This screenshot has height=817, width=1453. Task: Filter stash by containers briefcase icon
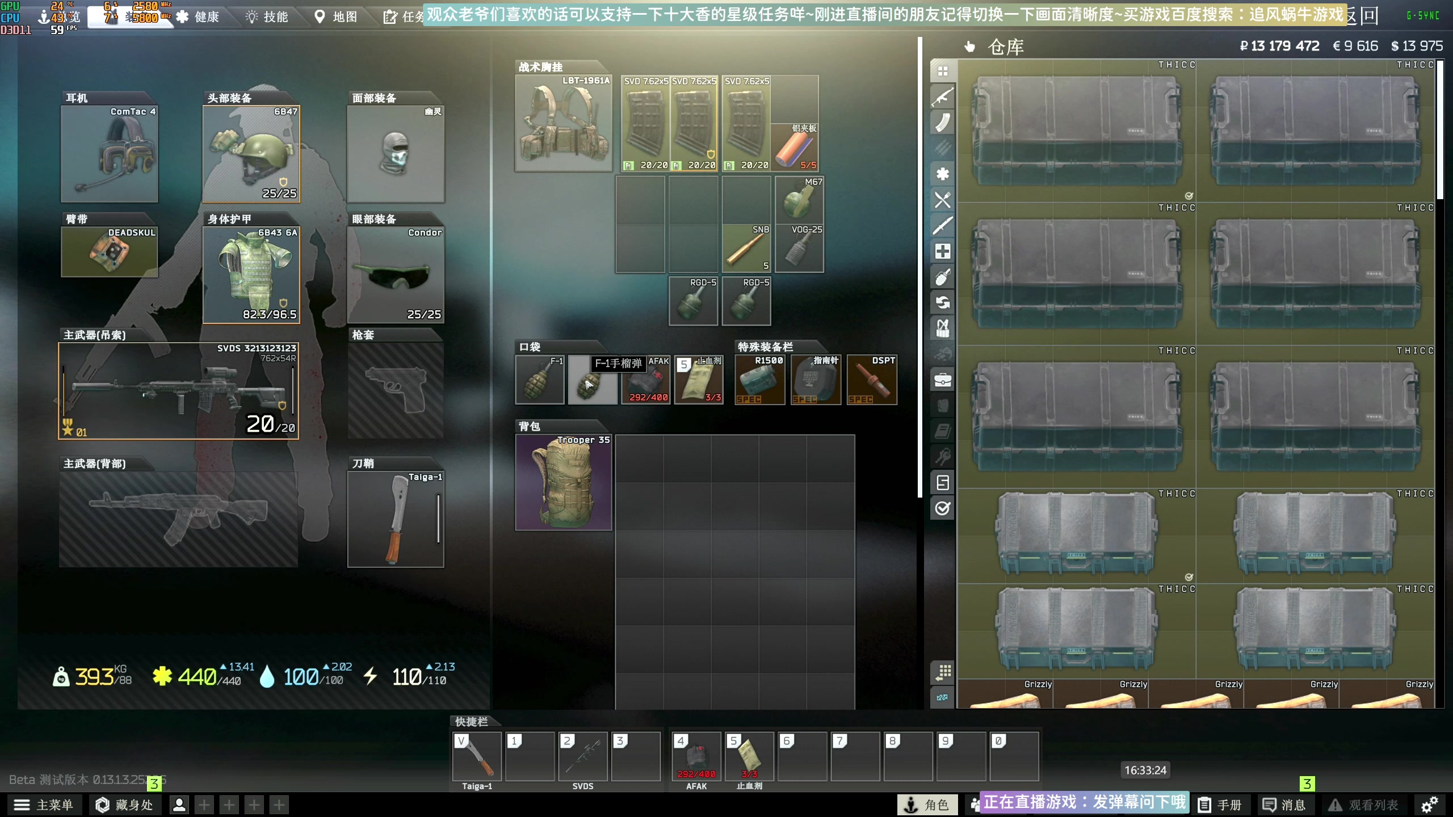point(942,380)
